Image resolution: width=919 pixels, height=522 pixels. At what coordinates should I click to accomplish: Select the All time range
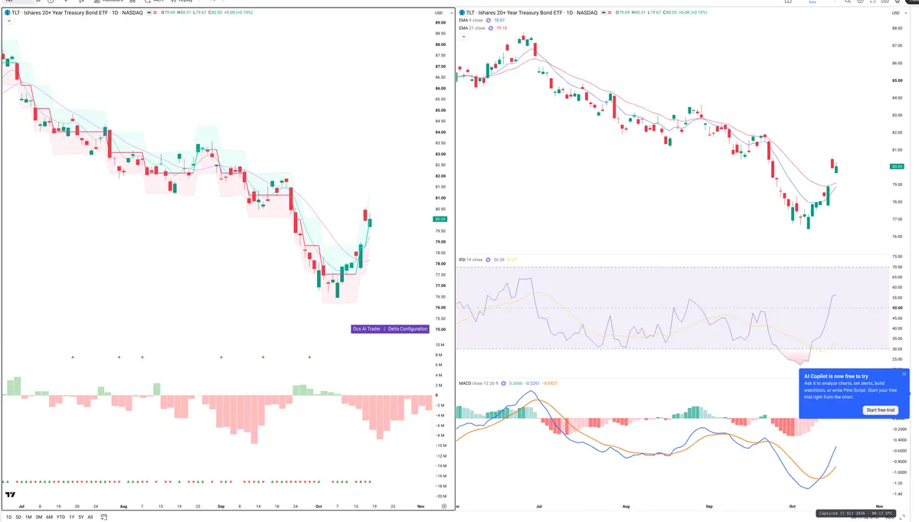pyautogui.click(x=90, y=517)
